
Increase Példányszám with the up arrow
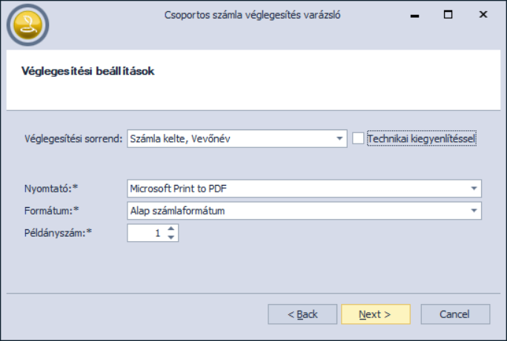pos(171,229)
